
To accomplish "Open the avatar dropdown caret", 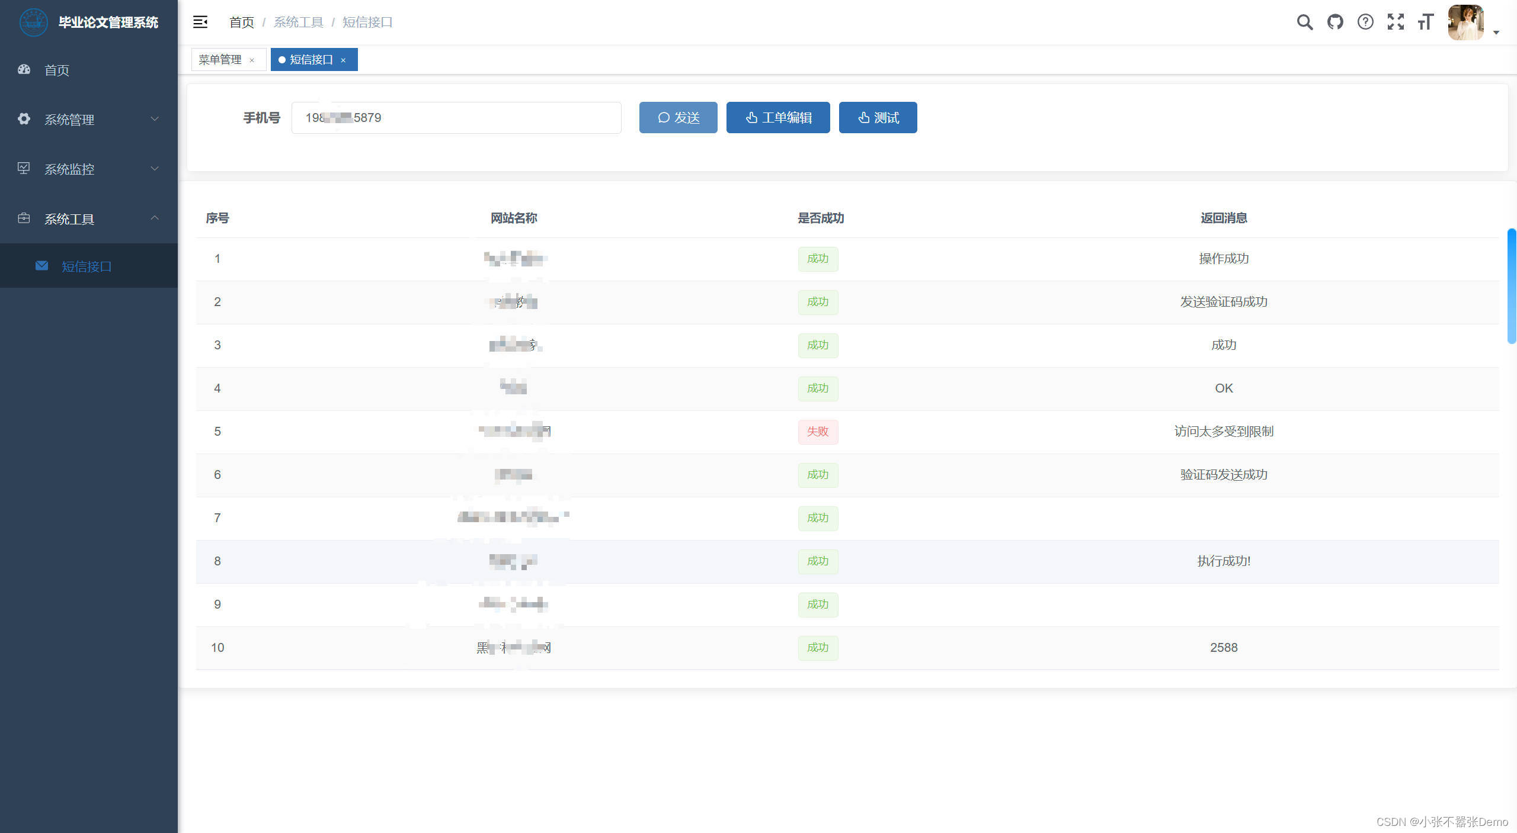I will (1496, 33).
